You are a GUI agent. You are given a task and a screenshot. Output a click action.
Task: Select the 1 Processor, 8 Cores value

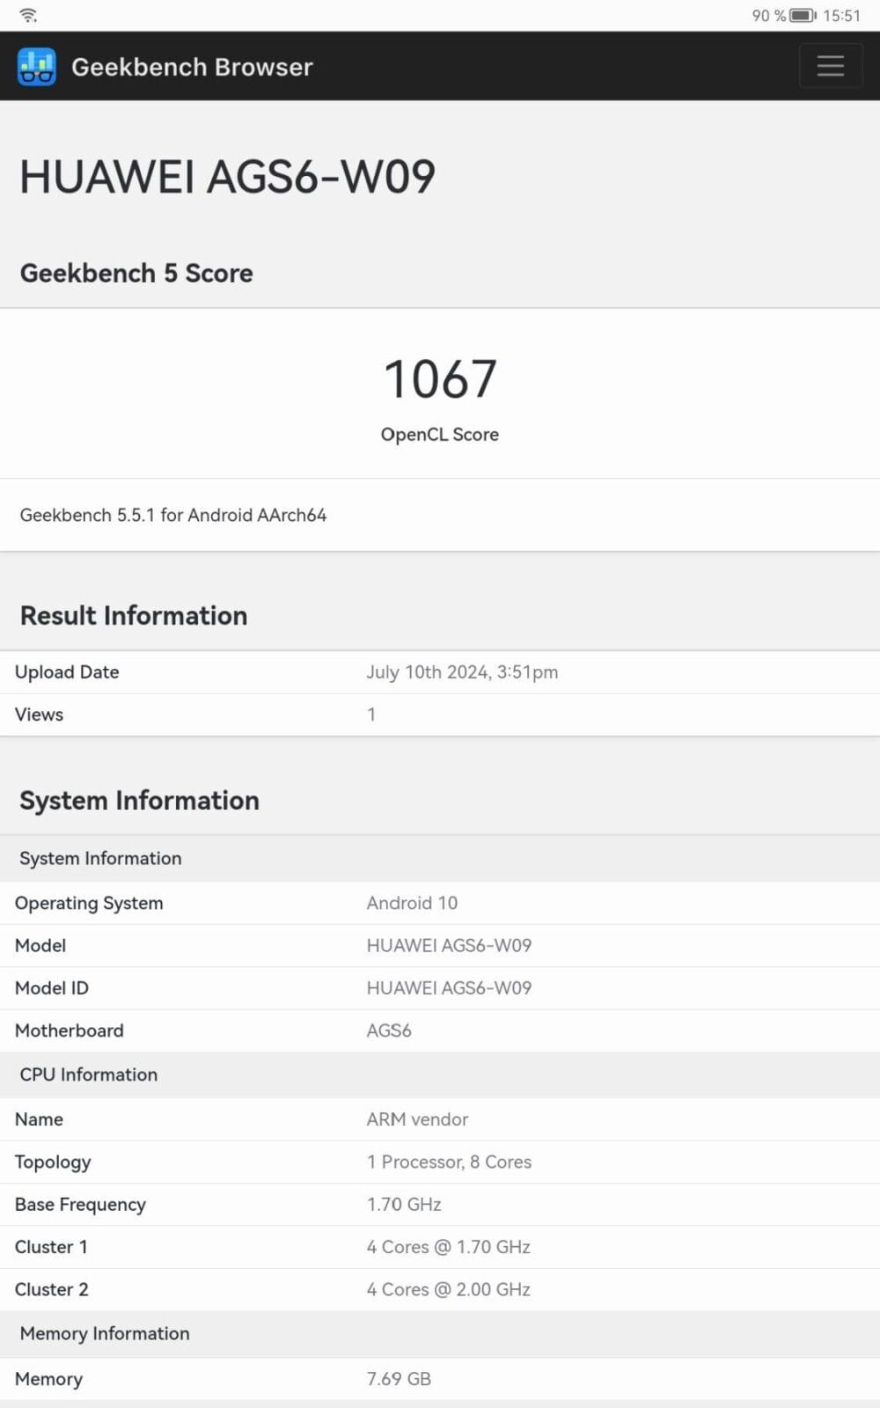click(449, 1162)
